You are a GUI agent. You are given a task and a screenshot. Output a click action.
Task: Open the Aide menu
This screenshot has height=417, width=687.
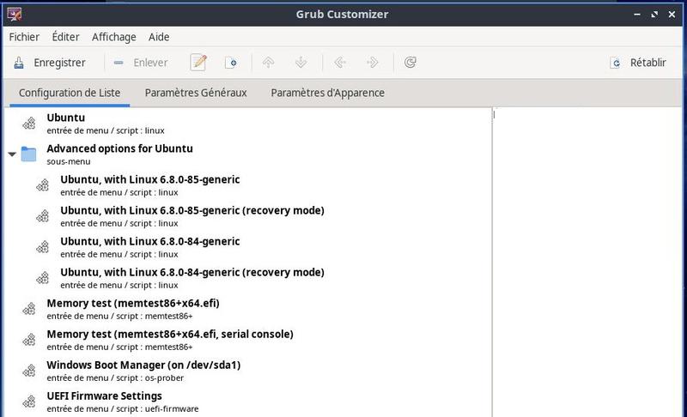pyautogui.click(x=159, y=37)
